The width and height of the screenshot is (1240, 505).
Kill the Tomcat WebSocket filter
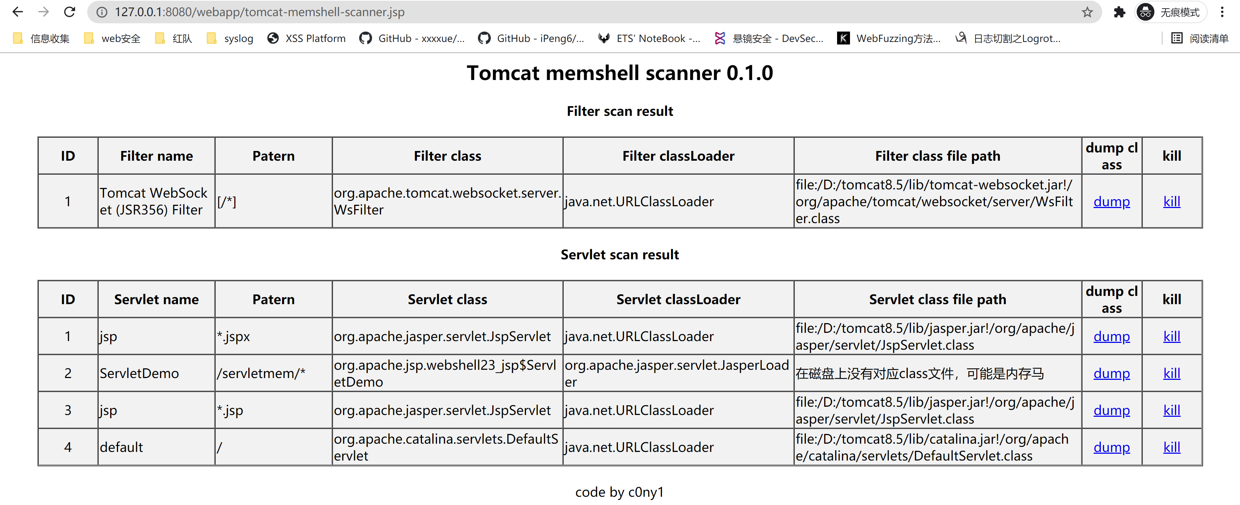click(x=1171, y=201)
